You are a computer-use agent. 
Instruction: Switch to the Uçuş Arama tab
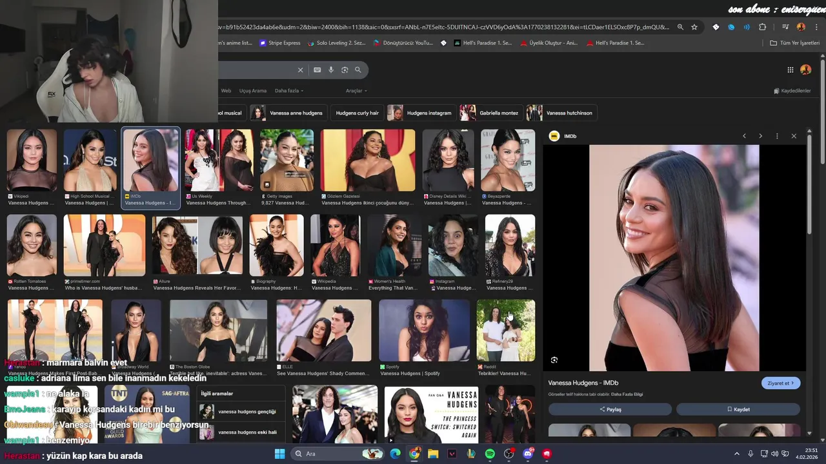252,91
